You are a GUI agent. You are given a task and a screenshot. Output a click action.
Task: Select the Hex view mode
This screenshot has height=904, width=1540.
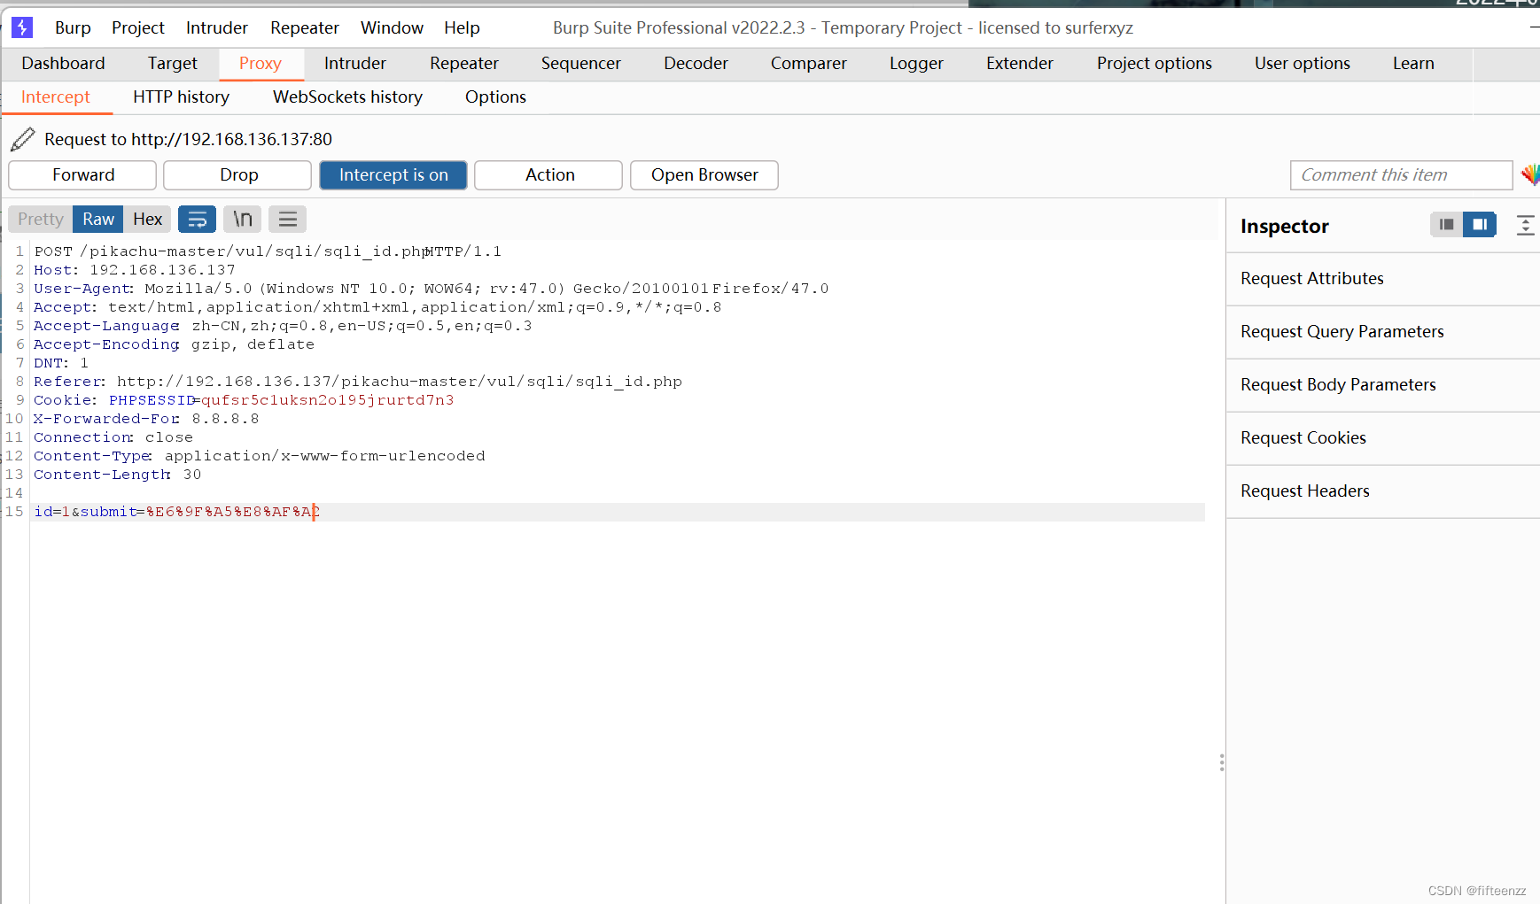click(147, 219)
